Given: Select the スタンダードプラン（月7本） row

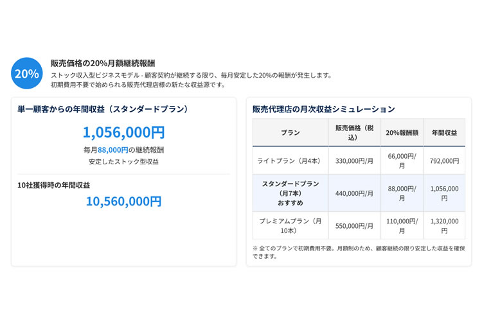Looking at the screenshot, I should pyautogui.click(x=290, y=193).
